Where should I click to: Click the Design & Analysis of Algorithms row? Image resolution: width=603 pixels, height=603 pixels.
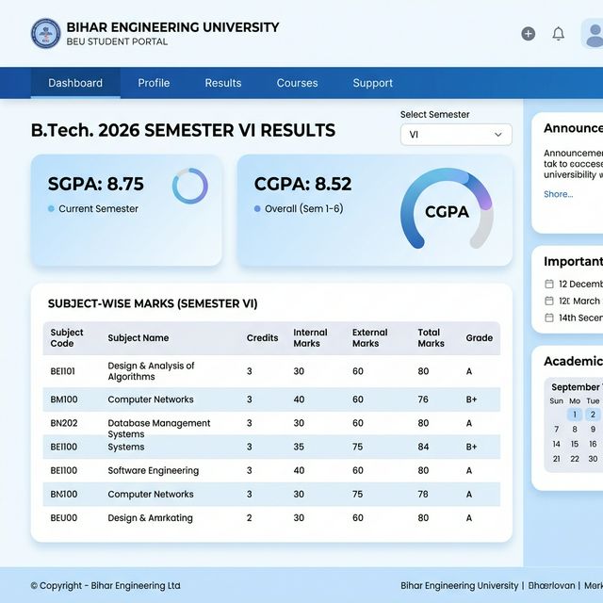(271, 371)
